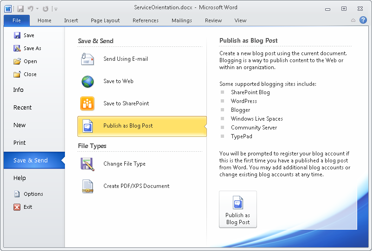Switch to the Home tab
The height and width of the screenshot is (251, 372).
45,20
